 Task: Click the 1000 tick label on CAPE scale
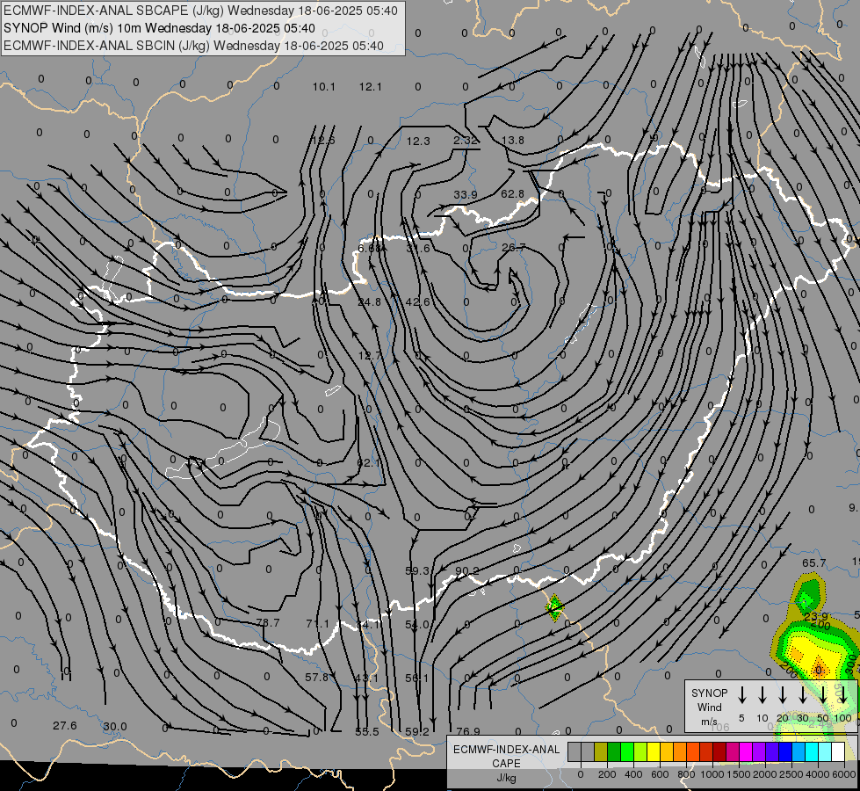point(712,774)
